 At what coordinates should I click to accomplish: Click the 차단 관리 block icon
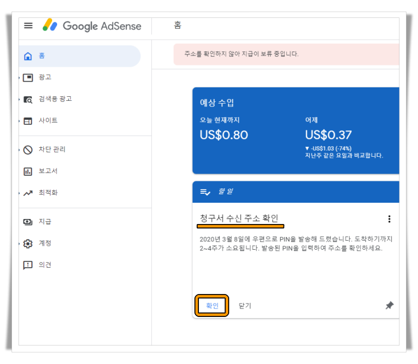(28, 150)
